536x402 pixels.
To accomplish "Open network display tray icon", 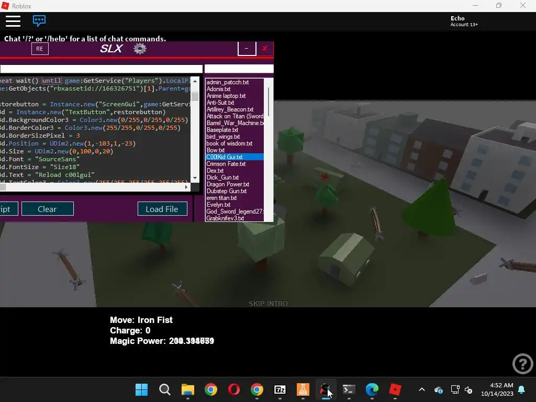I will click(455, 389).
